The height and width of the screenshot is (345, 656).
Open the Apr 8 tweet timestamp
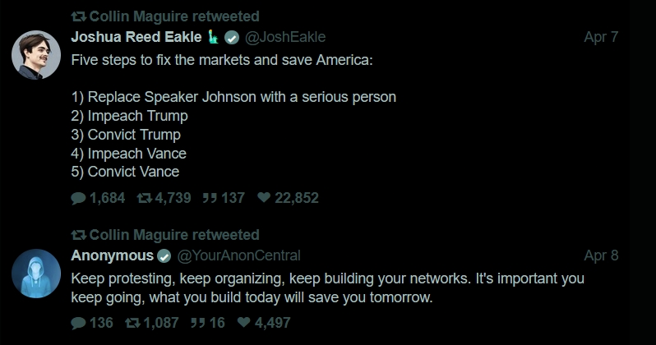[600, 255]
